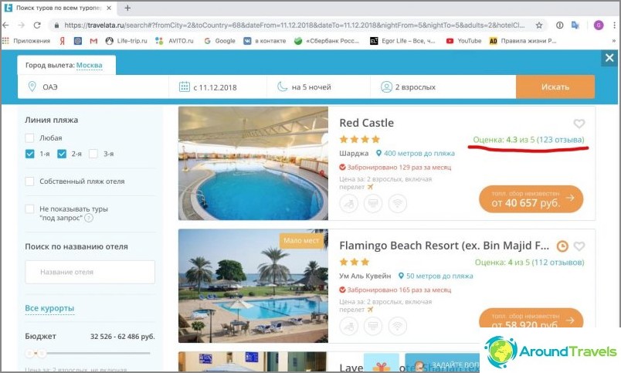Click Flamingo transfer amenity icon
Screen dimensions: 621x373
tap(348, 326)
